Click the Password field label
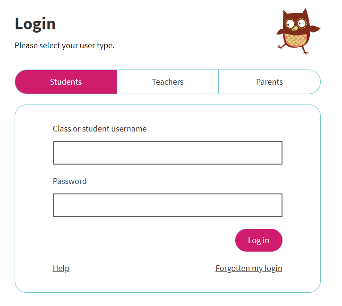Screen dimensions: 342x306 [70, 181]
